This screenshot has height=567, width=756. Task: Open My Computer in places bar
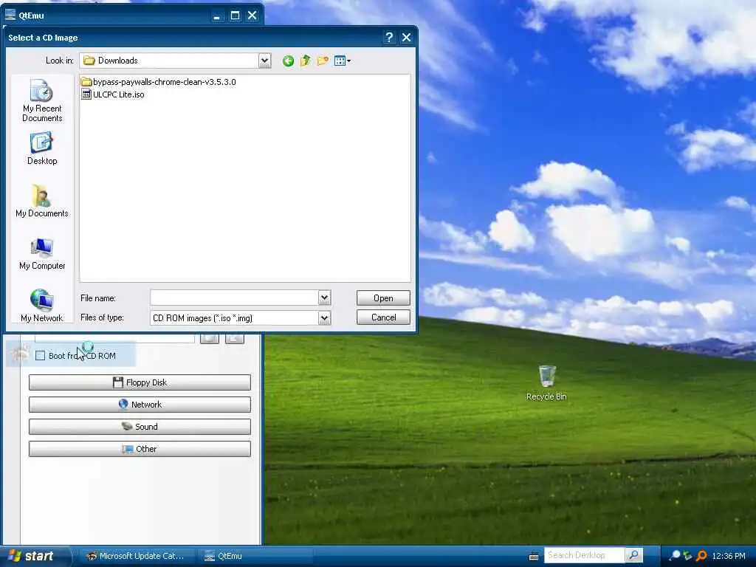click(42, 254)
